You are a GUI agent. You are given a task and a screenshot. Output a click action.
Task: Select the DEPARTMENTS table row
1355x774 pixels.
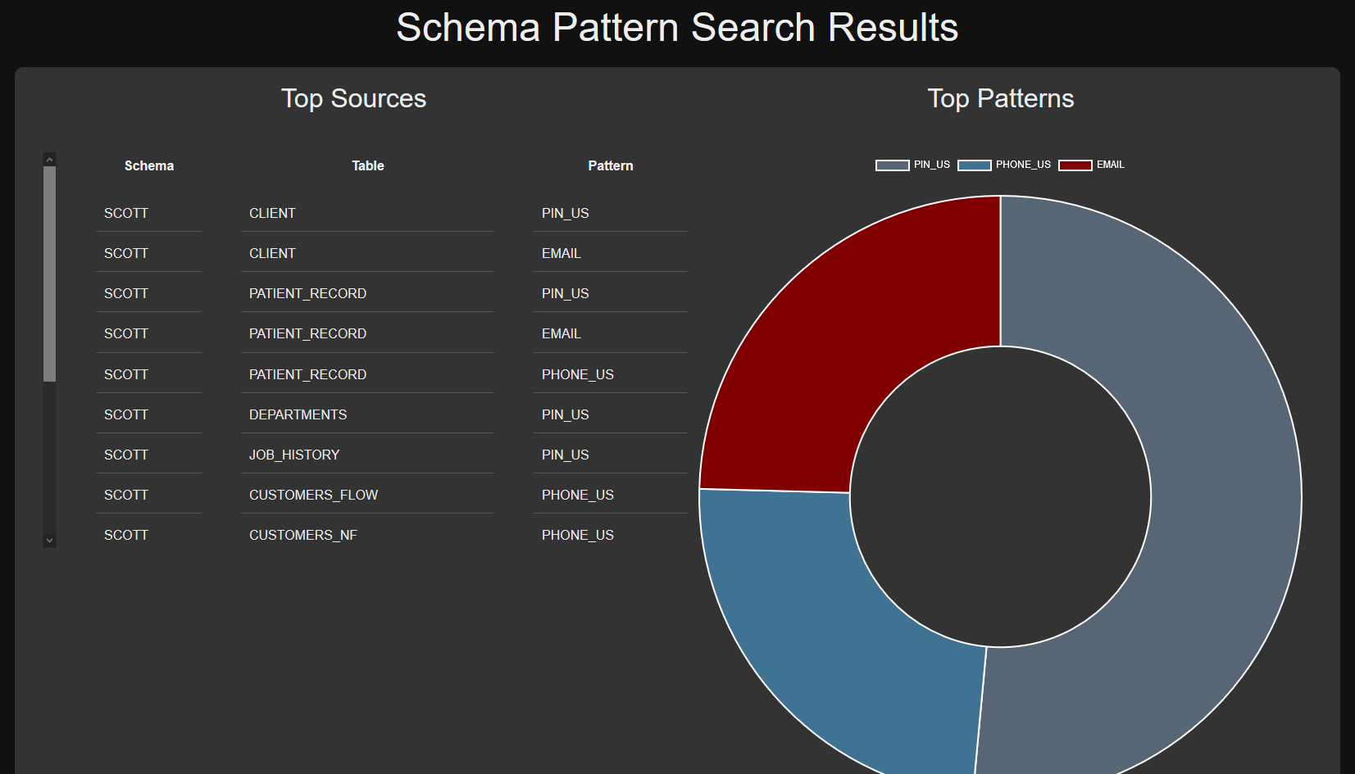(x=367, y=414)
